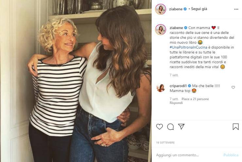Open ziabene username in post header
Screen dimensions: 242x162
click(175, 9)
